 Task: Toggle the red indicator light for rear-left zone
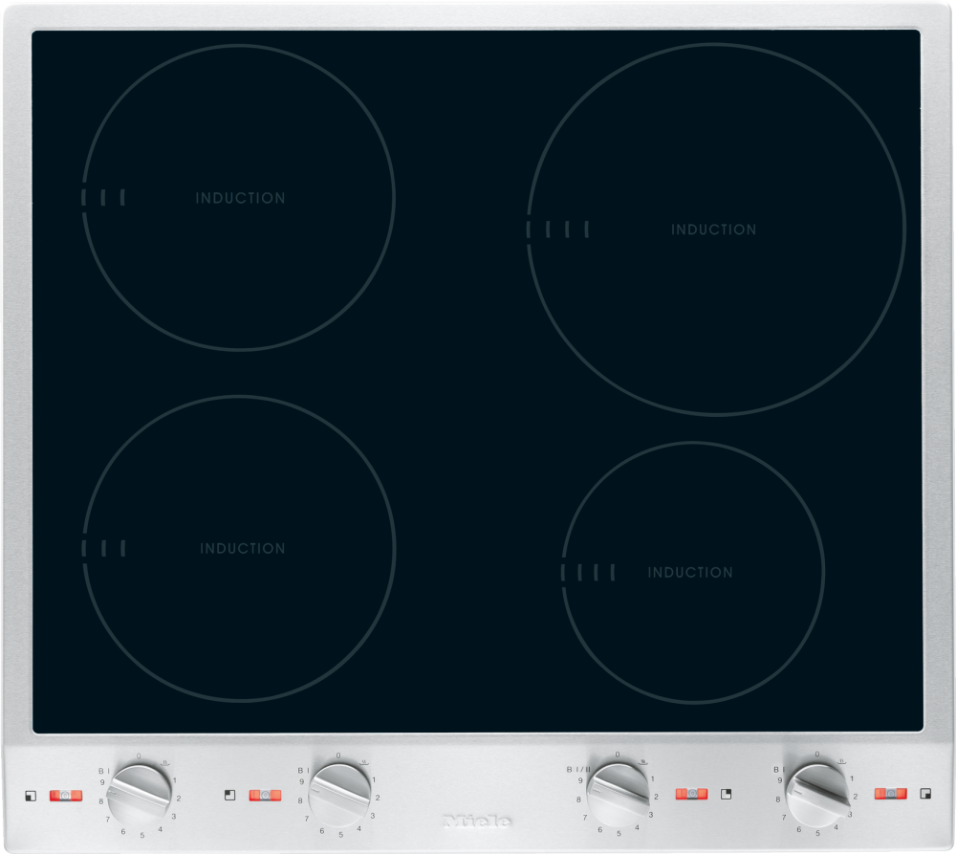point(265,795)
